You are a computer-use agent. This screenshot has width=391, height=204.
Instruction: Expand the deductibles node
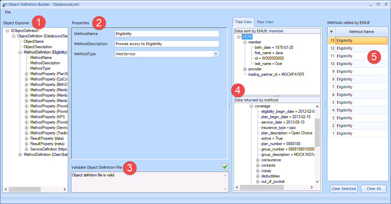pyautogui.click(x=258, y=176)
